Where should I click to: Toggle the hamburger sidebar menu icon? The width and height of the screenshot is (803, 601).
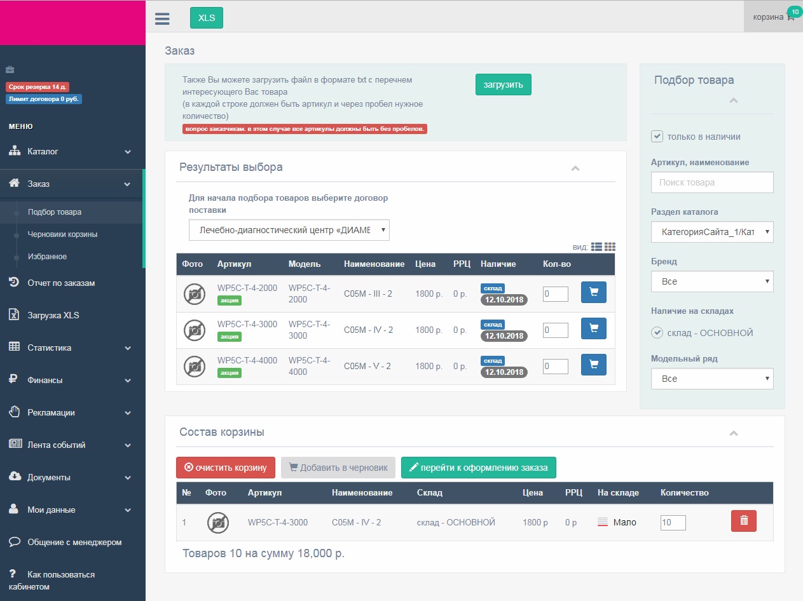[x=162, y=18]
